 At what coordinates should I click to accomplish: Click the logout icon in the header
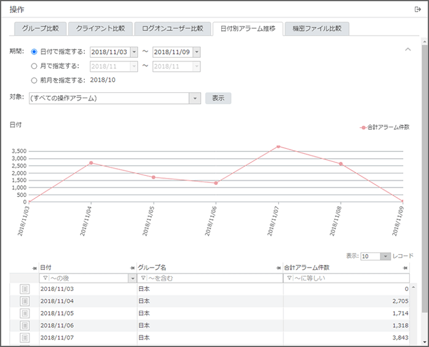point(417,9)
